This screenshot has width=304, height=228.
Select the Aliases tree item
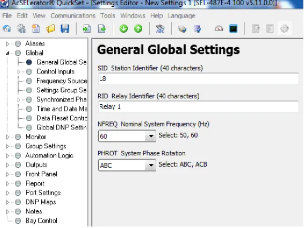coord(35,44)
